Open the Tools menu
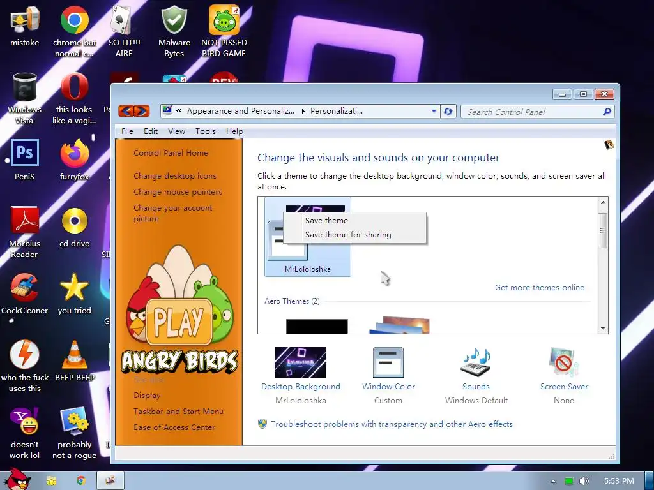Screen dimensions: 654x490 coord(206,131)
